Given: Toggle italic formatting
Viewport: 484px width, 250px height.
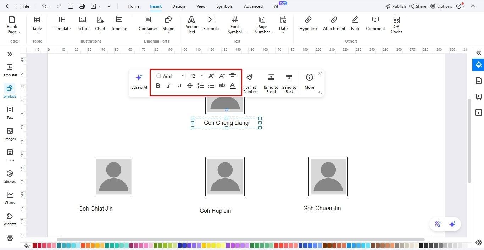Looking at the screenshot, I should (x=169, y=85).
